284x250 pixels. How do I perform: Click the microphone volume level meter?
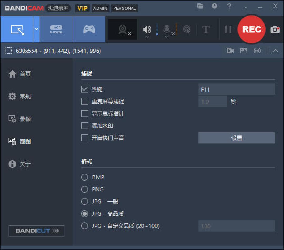(x=176, y=29)
